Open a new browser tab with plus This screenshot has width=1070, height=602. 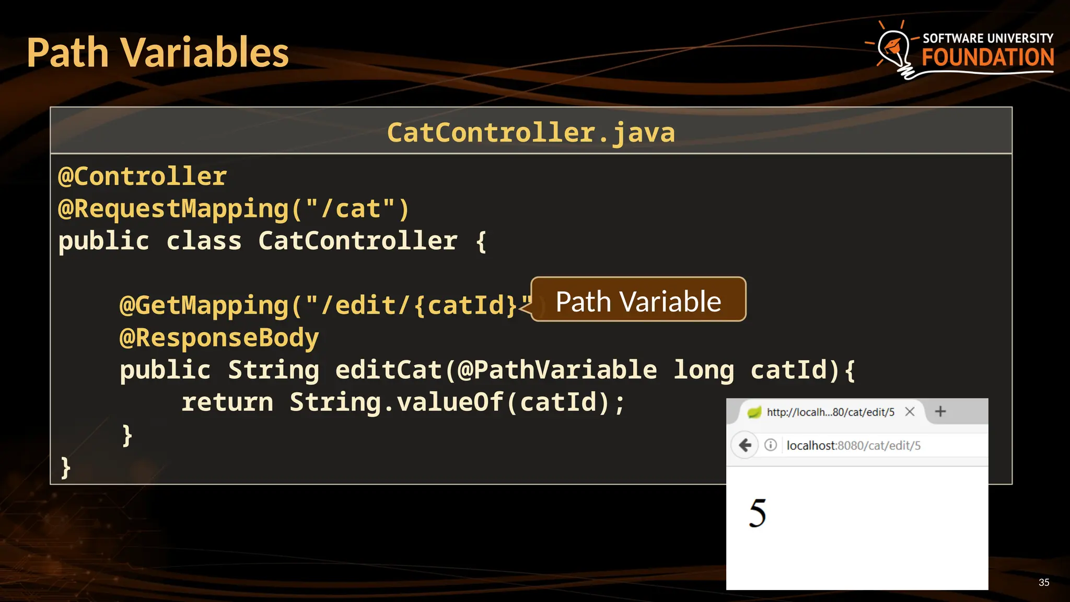point(940,412)
